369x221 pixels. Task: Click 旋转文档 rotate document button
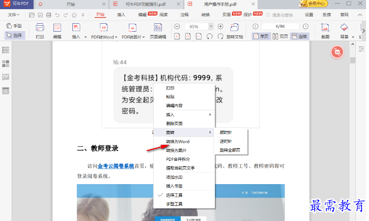(x=234, y=31)
